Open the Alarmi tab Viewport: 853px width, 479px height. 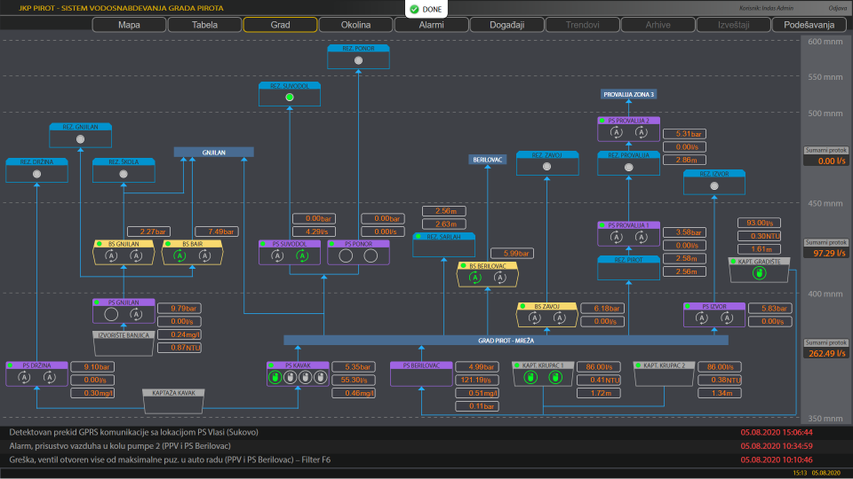coord(431,25)
